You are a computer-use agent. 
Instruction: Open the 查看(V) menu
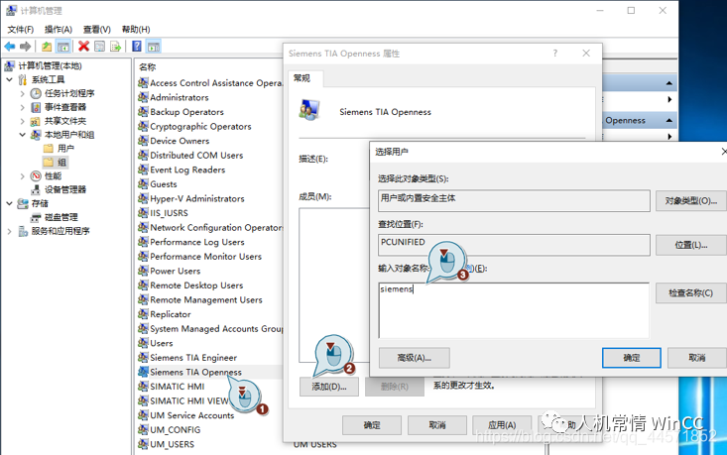(x=97, y=29)
